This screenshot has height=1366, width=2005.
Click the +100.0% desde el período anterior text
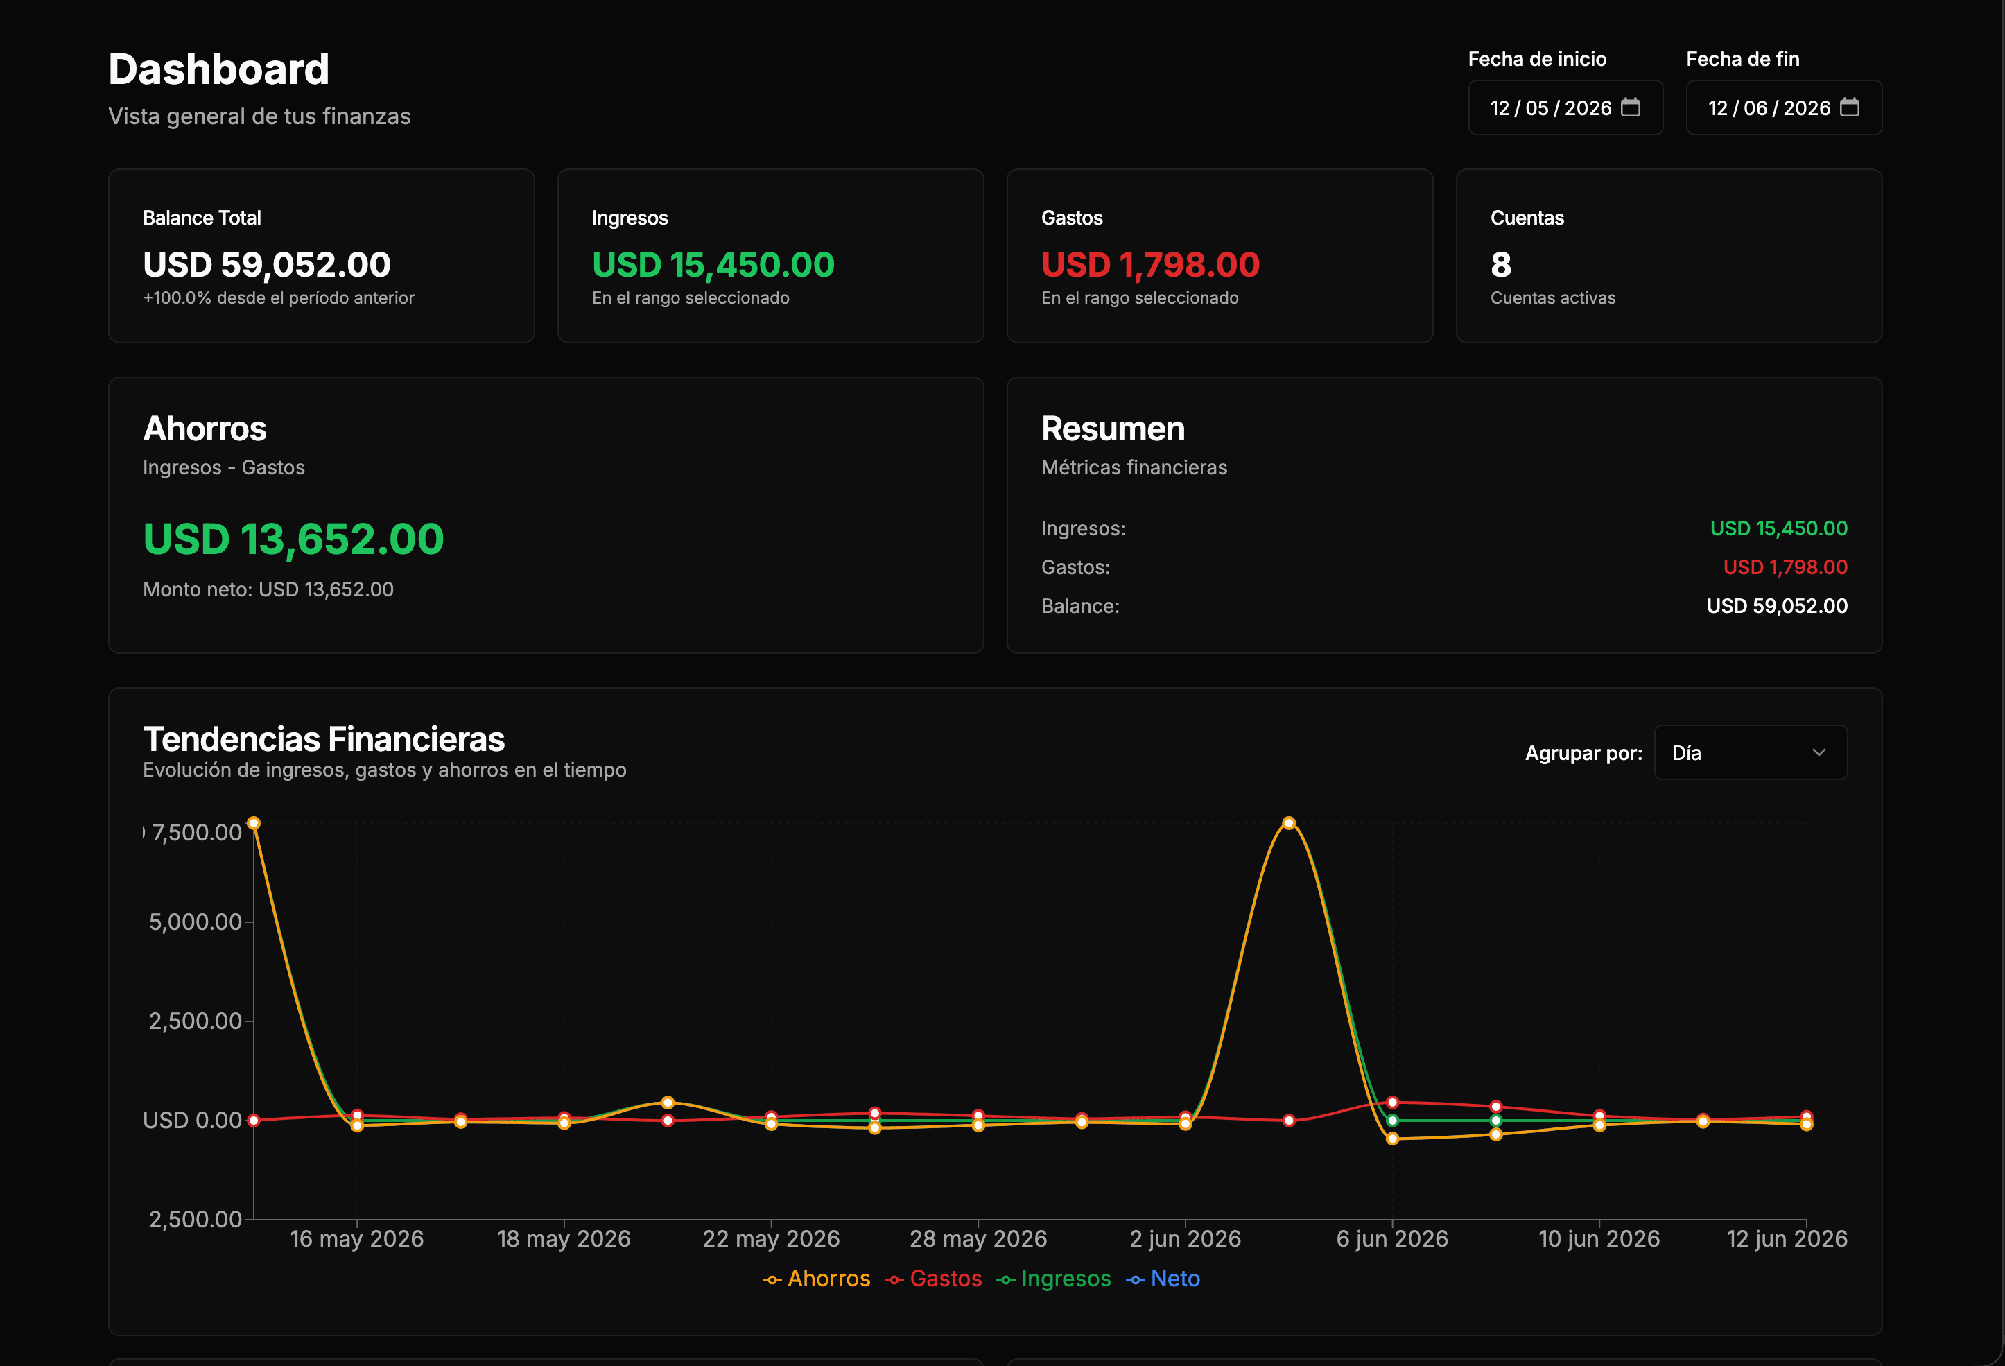coord(279,297)
